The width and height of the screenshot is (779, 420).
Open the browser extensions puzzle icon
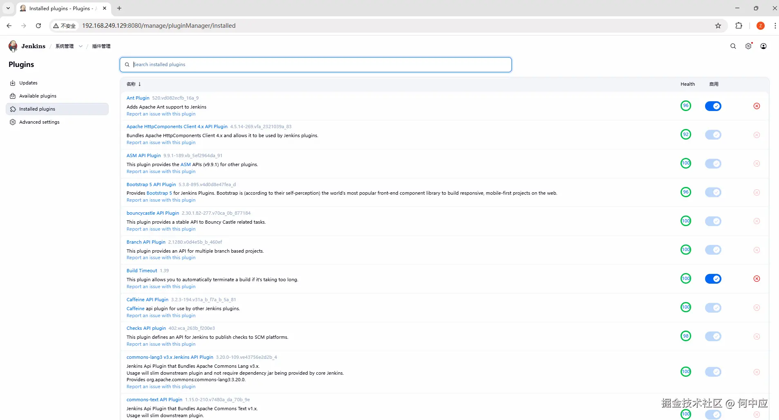tap(739, 26)
